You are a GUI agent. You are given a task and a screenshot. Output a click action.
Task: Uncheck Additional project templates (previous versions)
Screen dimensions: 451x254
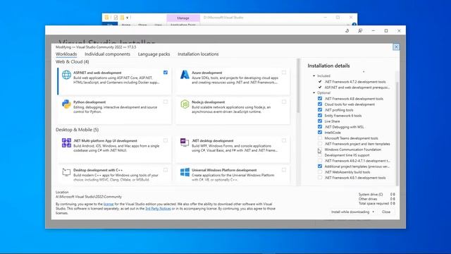pos(320,167)
